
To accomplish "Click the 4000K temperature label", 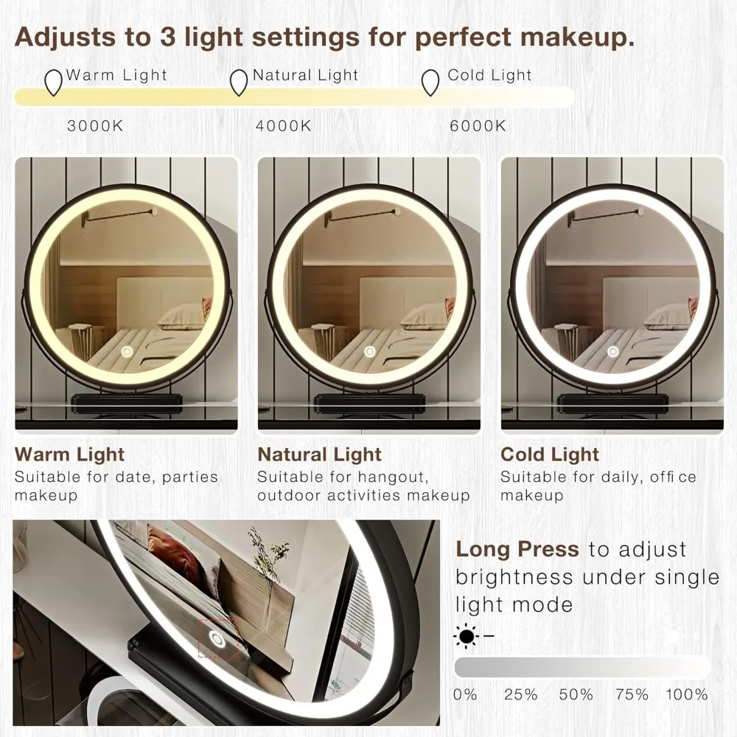I will (x=284, y=126).
